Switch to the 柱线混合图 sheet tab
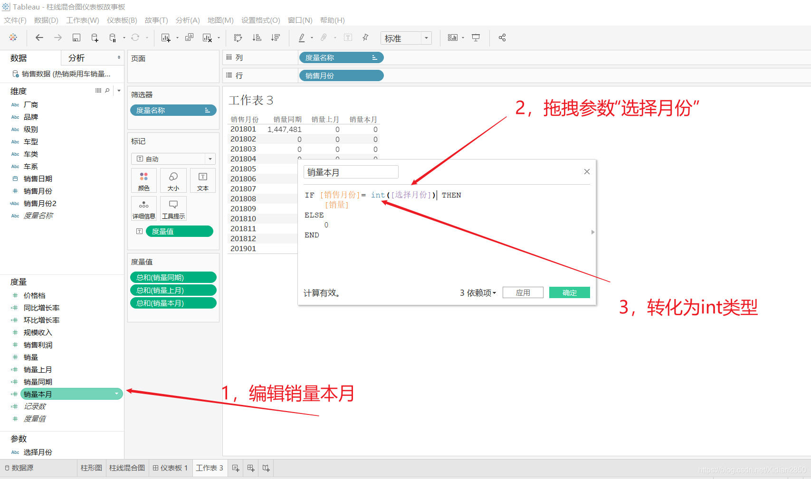 tap(127, 468)
